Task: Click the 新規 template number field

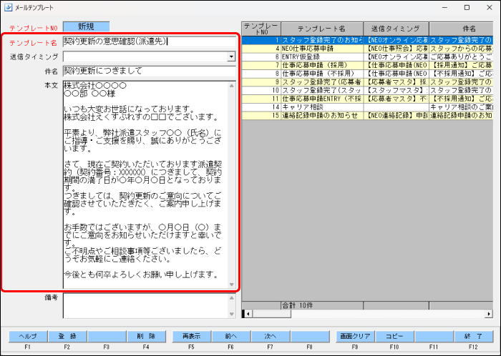Action: coord(87,26)
